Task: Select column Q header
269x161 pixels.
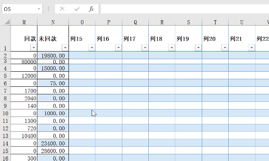Action: (135, 22)
